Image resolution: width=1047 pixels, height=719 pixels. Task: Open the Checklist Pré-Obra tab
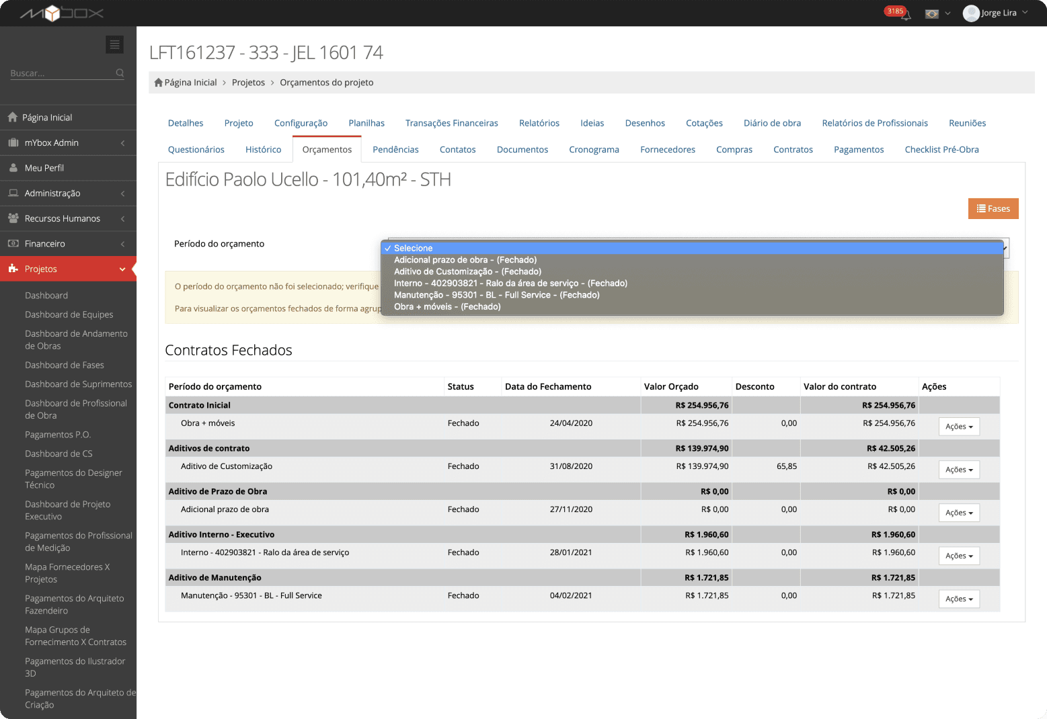pyautogui.click(x=941, y=149)
